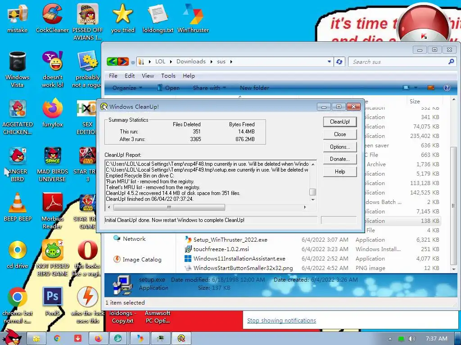Viewport: 461px width, 345px height.
Task: Open the AGGITATED CHICKEN desktop icon
Action: click(18, 117)
